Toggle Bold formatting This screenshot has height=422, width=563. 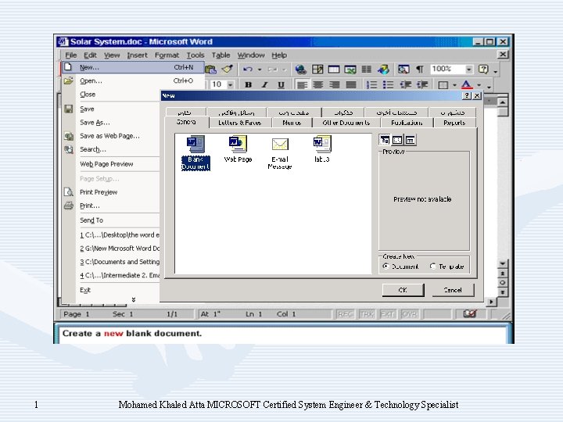pyautogui.click(x=248, y=84)
